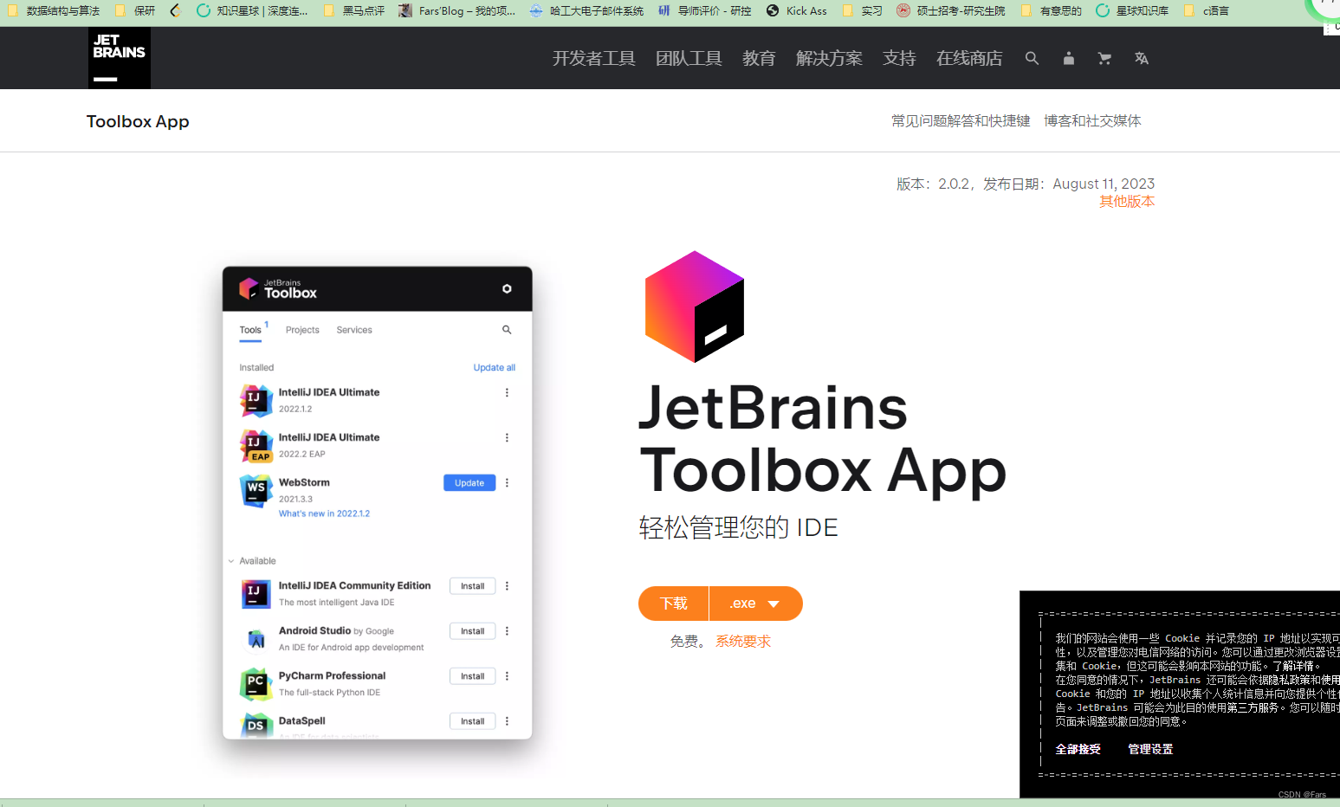
Task: Open more options for WebStorm
Action: pyautogui.click(x=507, y=482)
